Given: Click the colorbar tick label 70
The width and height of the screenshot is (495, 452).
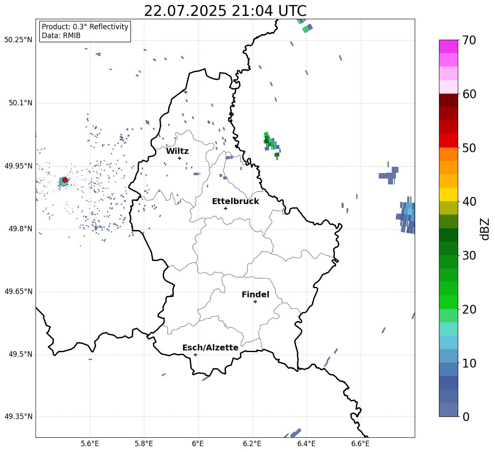Looking at the screenshot, I should coord(469,41).
